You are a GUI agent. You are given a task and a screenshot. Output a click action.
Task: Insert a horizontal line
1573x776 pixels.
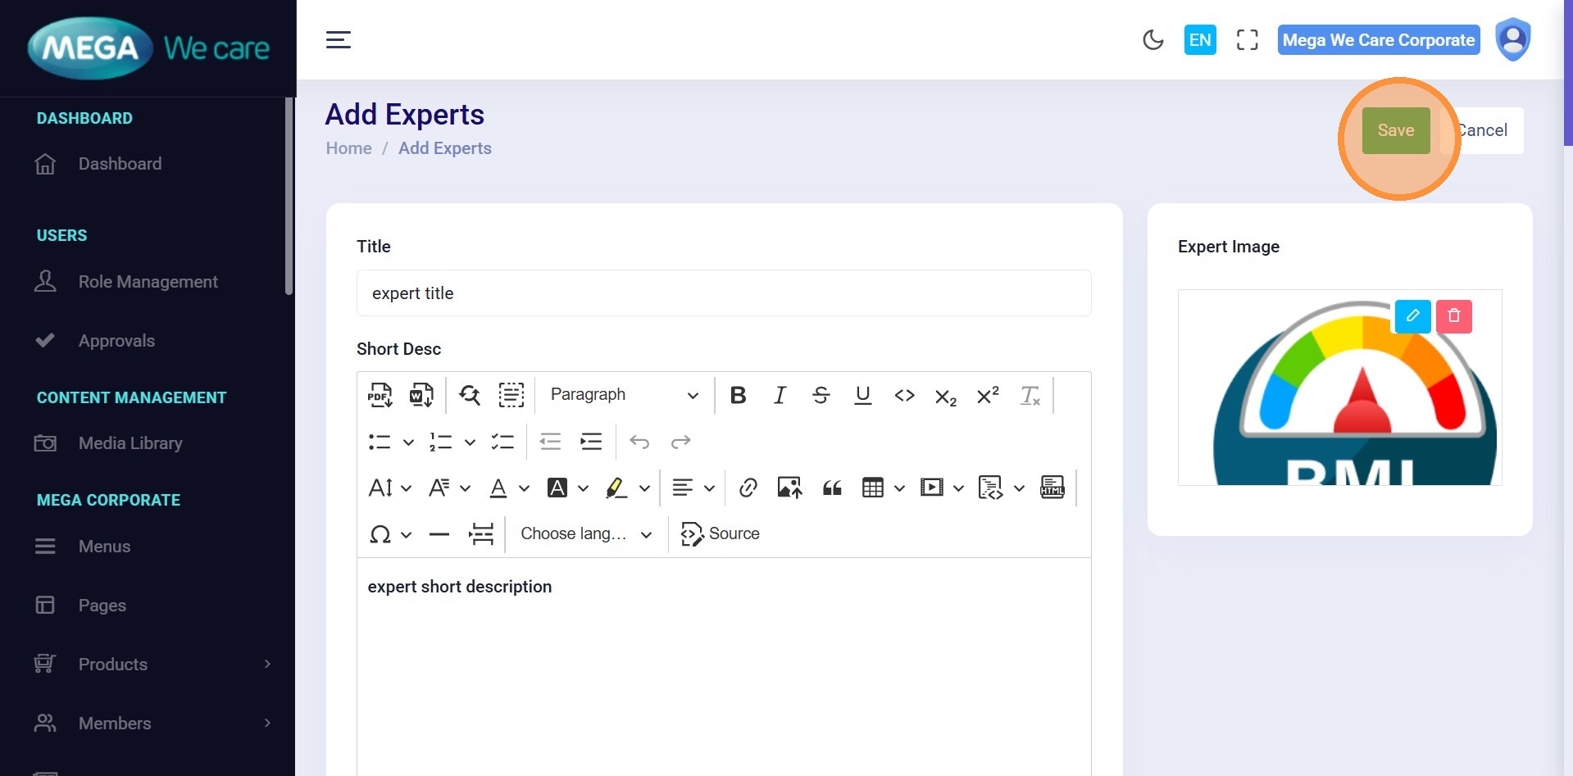[439, 534]
